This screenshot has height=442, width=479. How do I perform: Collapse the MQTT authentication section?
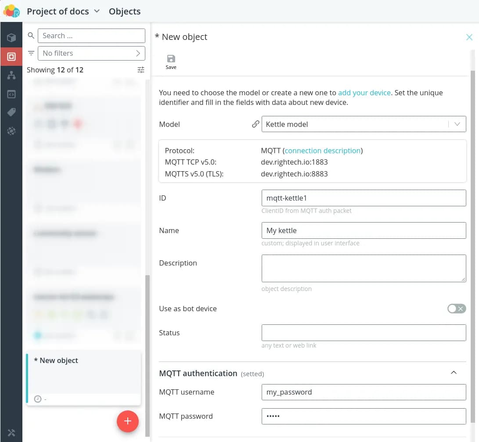454,373
